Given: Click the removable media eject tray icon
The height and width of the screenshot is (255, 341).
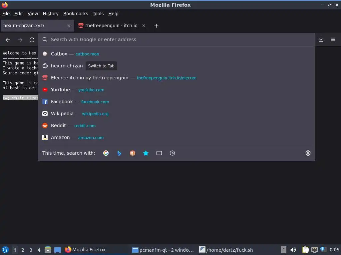Looking at the screenshot, I should tap(284, 250).
